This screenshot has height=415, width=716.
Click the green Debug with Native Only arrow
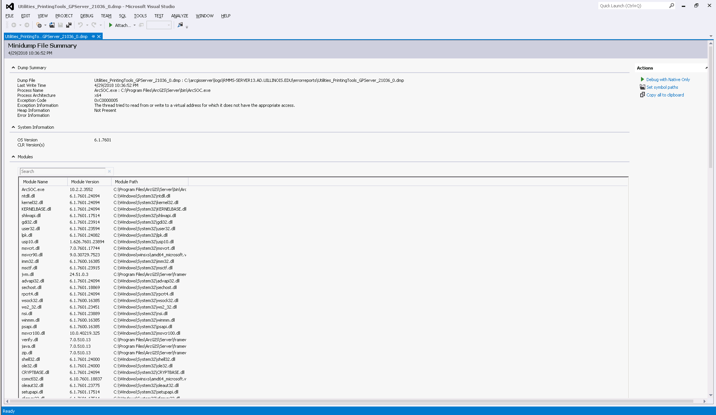(642, 80)
